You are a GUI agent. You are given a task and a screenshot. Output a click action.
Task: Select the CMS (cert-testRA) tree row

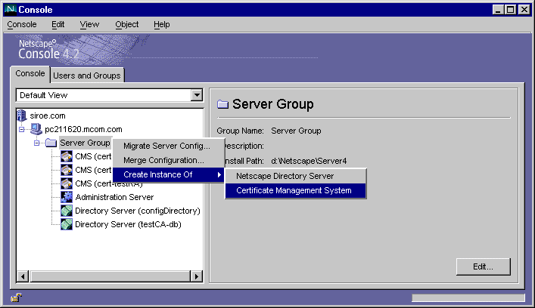[108, 184]
